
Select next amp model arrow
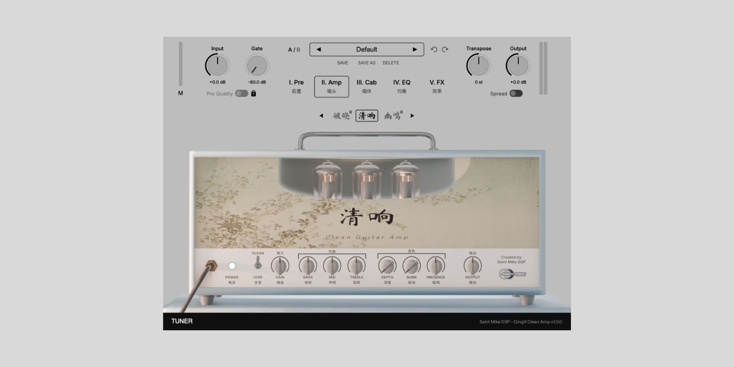pyautogui.click(x=412, y=116)
